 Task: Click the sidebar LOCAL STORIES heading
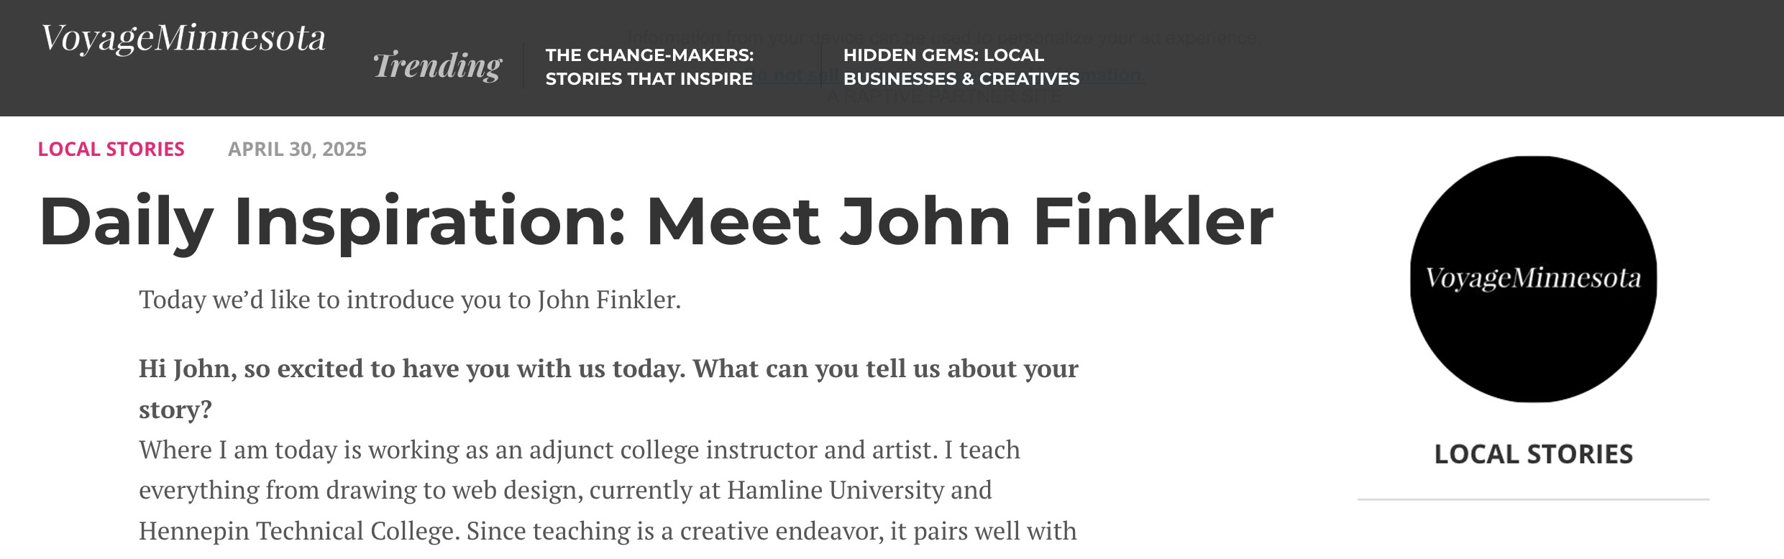coord(1533,454)
